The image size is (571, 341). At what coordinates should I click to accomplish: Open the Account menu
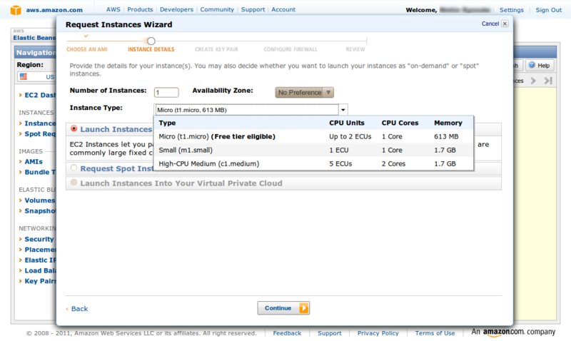point(283,9)
